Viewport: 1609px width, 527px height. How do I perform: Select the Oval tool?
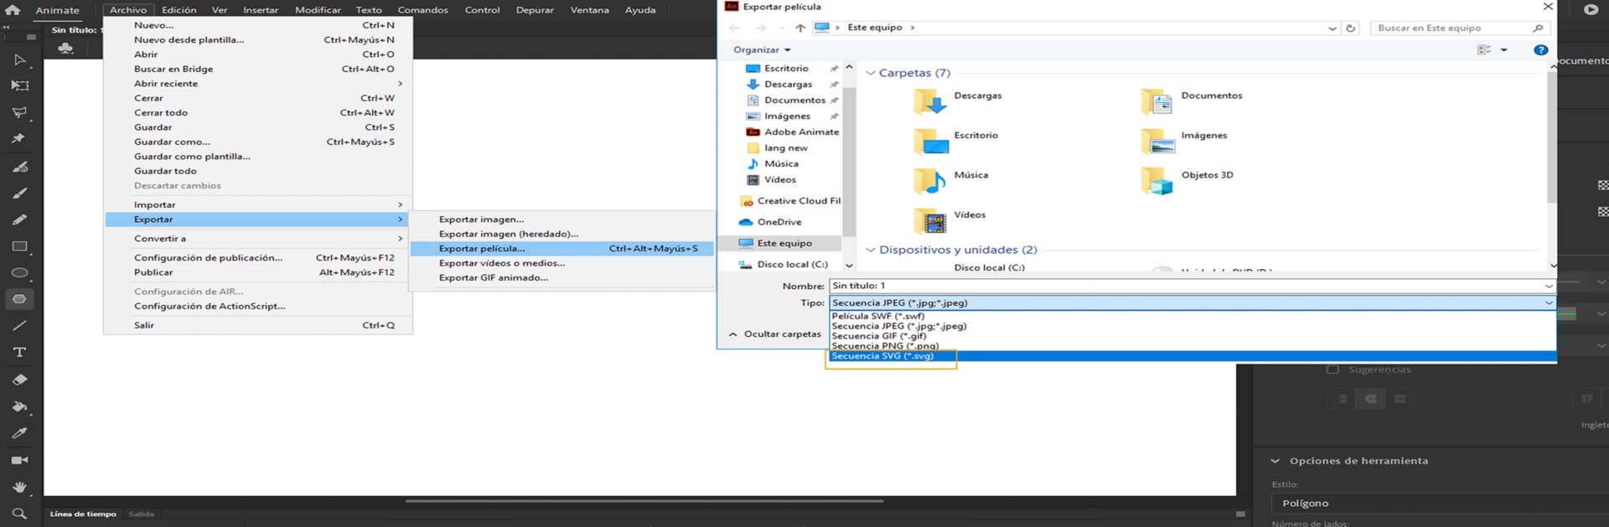(19, 273)
